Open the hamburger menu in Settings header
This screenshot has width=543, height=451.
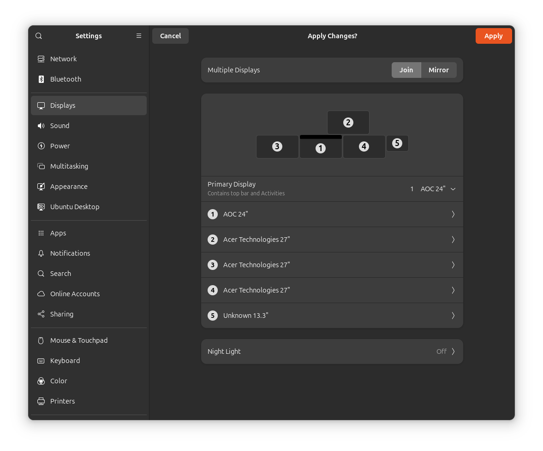(x=139, y=36)
